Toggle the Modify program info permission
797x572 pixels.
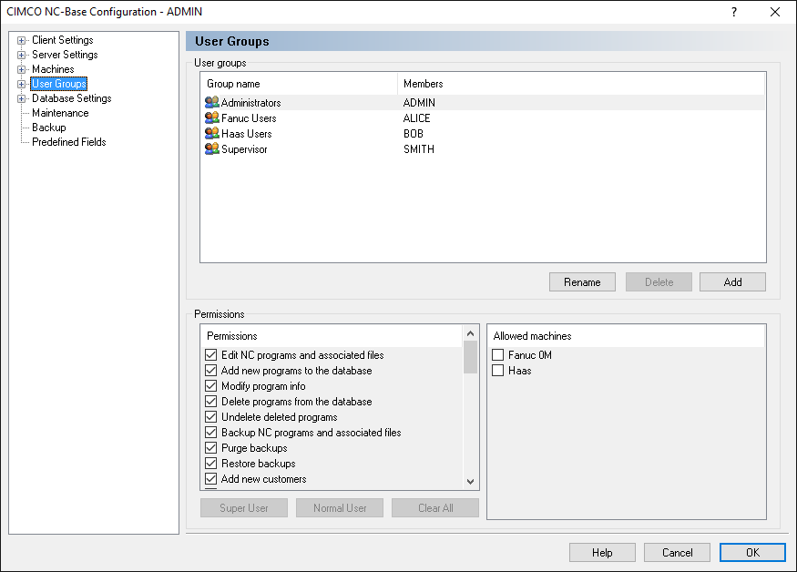[211, 386]
